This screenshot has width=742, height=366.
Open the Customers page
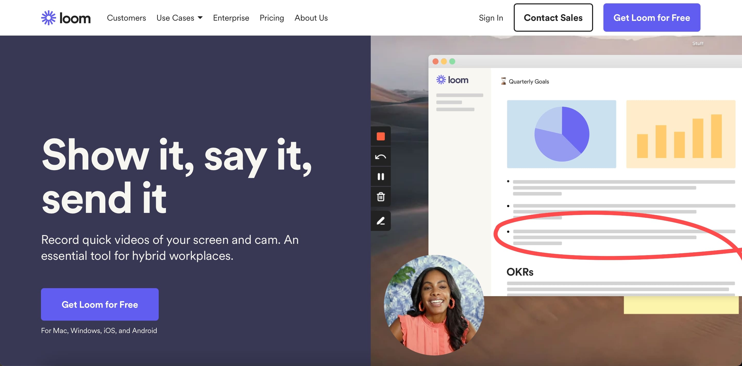point(127,18)
